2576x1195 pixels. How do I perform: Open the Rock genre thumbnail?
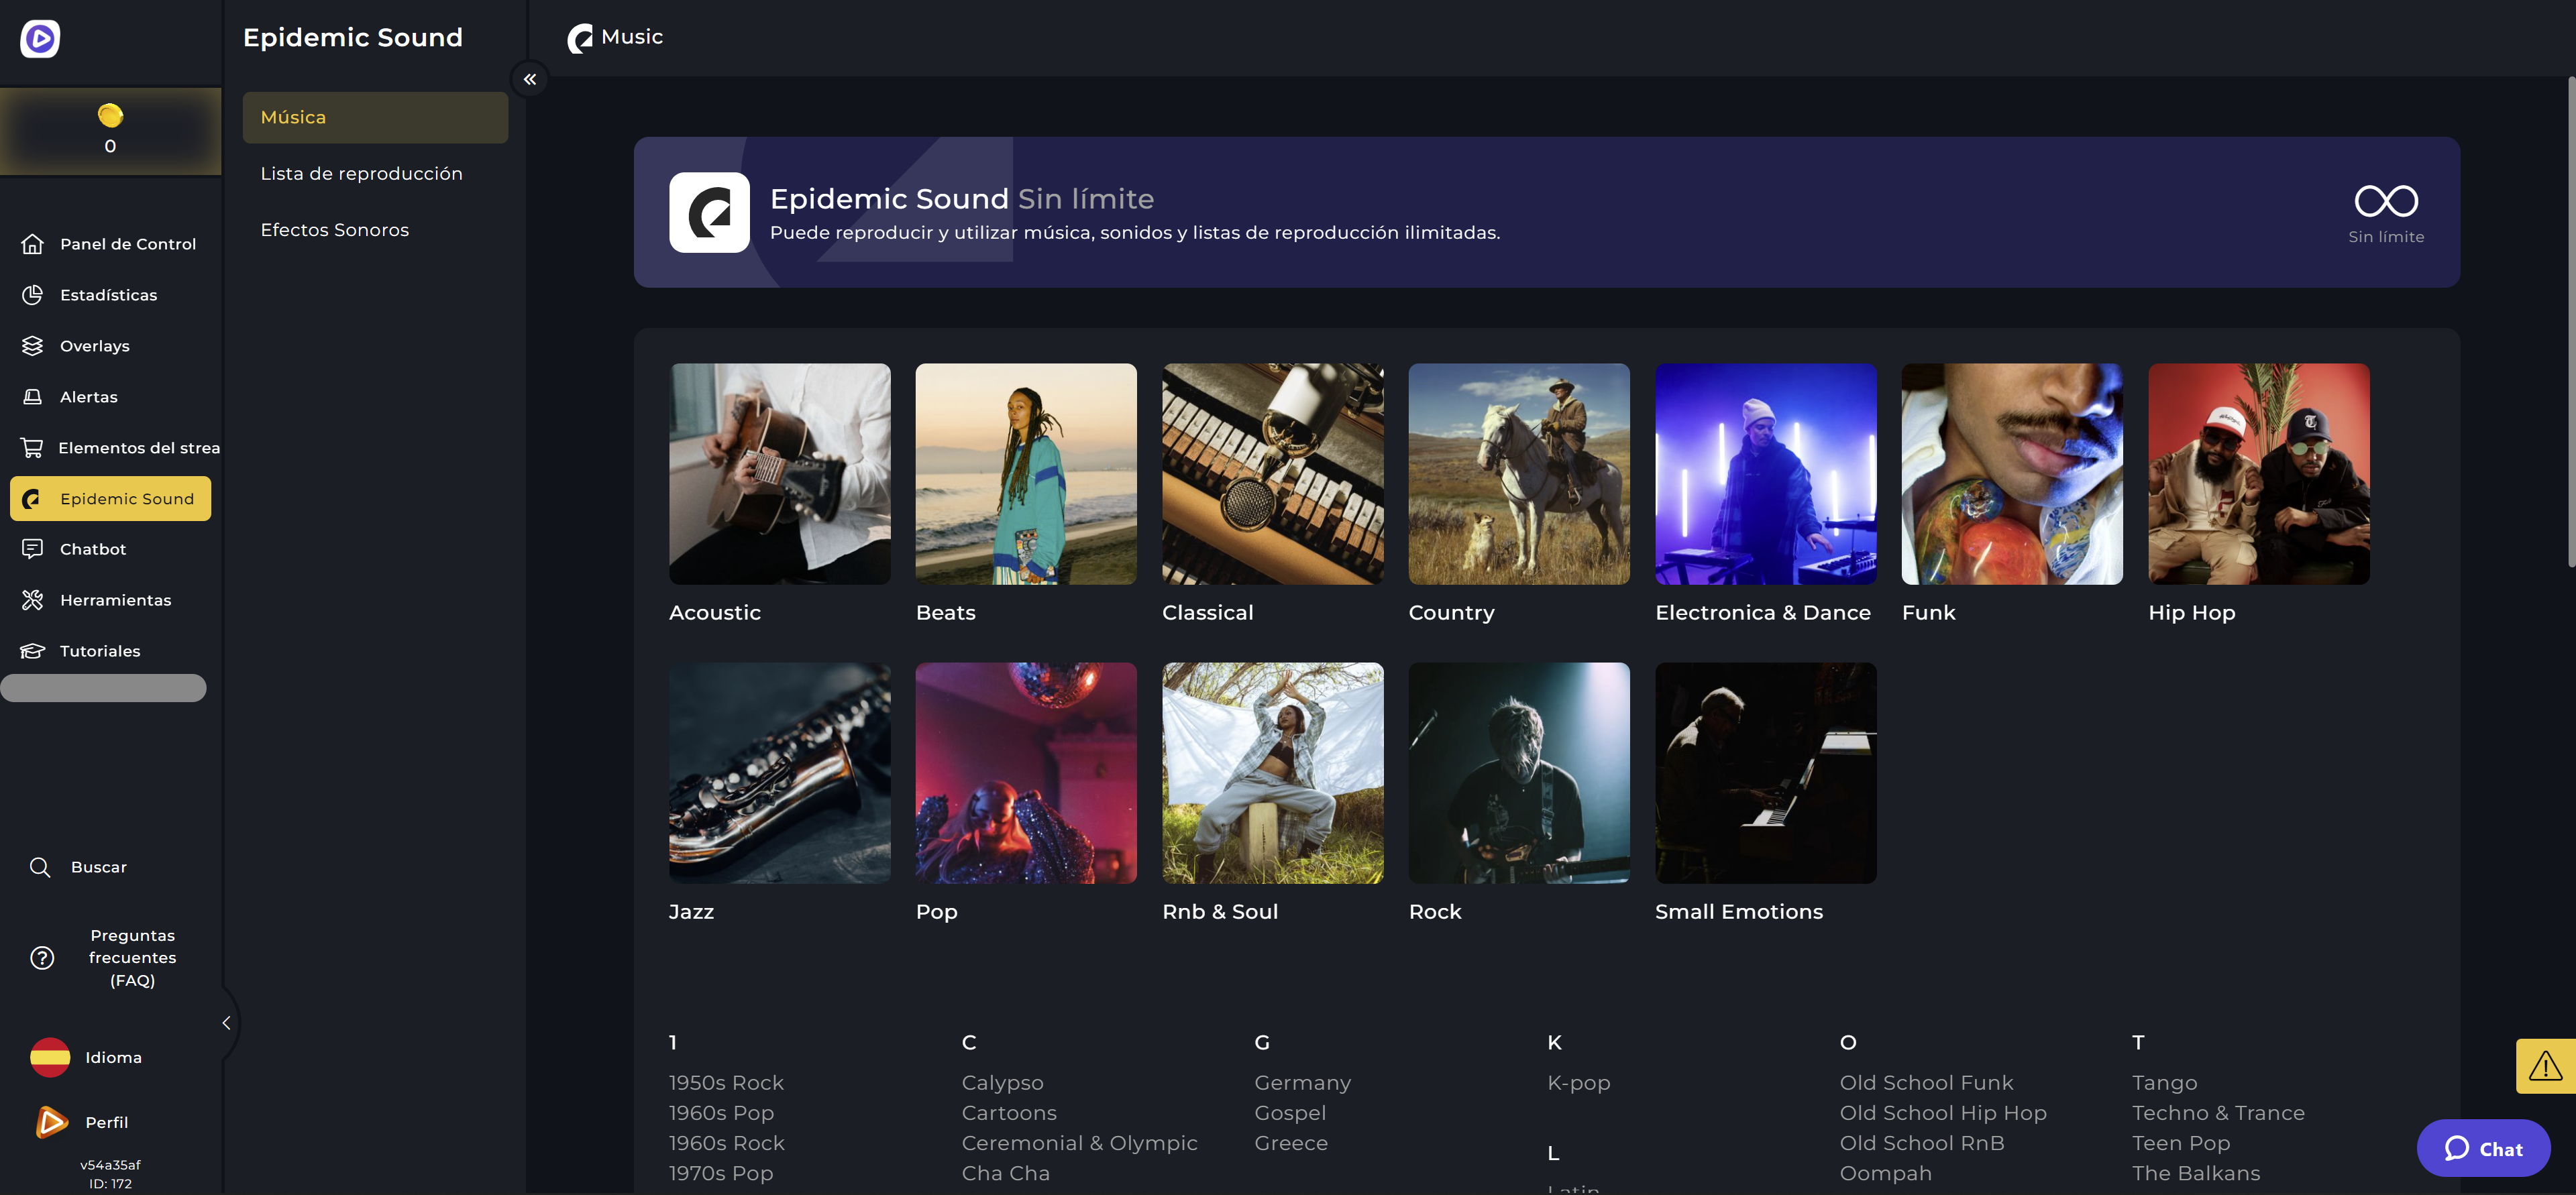point(1519,773)
